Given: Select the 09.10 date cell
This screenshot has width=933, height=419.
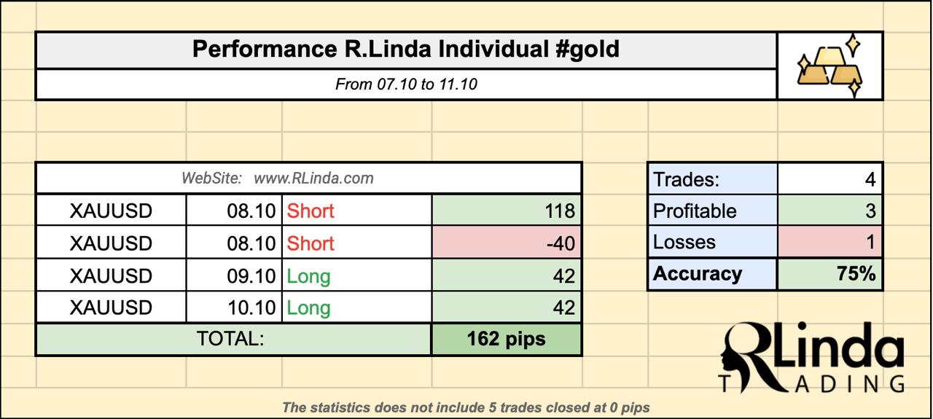Looking at the screenshot, I should click(234, 276).
